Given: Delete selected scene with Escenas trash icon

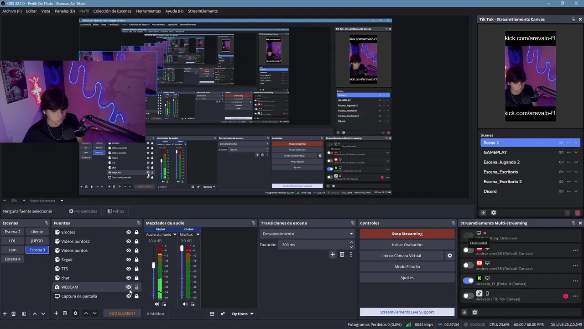Looking at the screenshot, I should pos(14,313).
